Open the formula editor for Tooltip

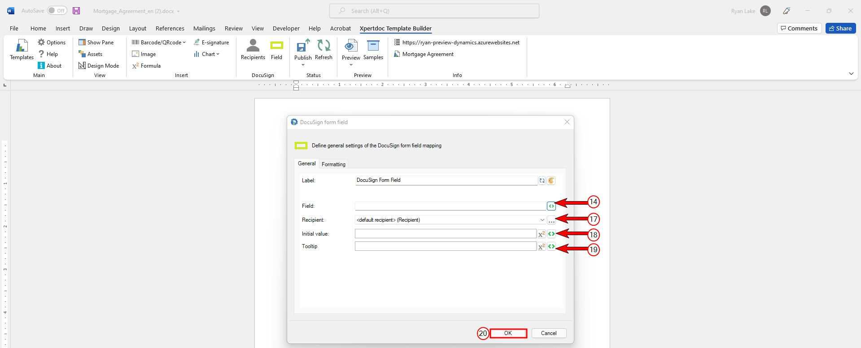[x=542, y=246]
